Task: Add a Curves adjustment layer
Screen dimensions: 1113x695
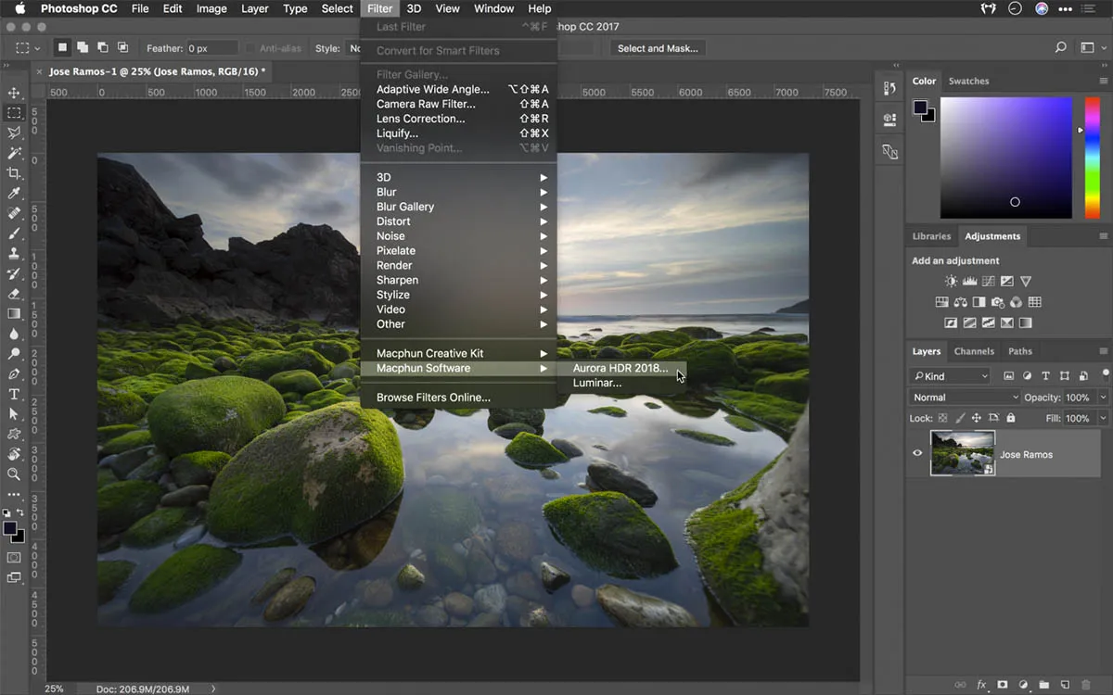Action: [988, 281]
